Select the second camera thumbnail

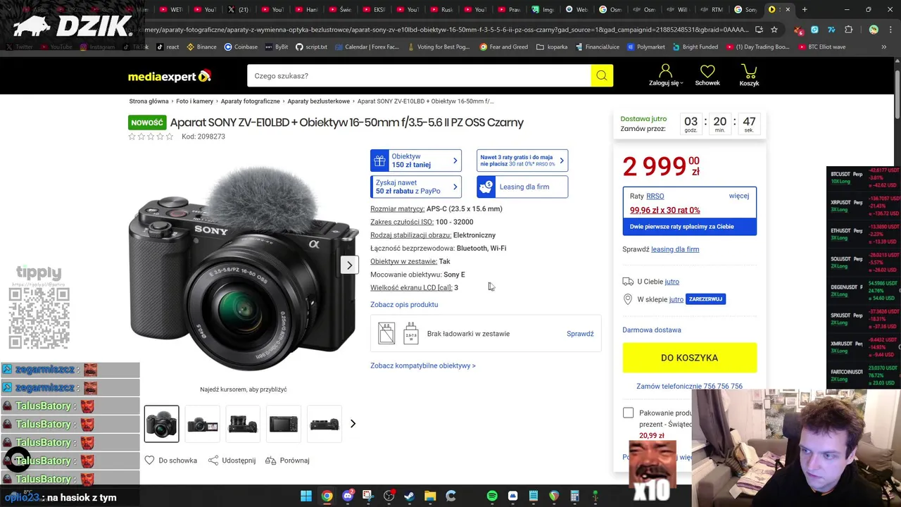click(x=202, y=424)
